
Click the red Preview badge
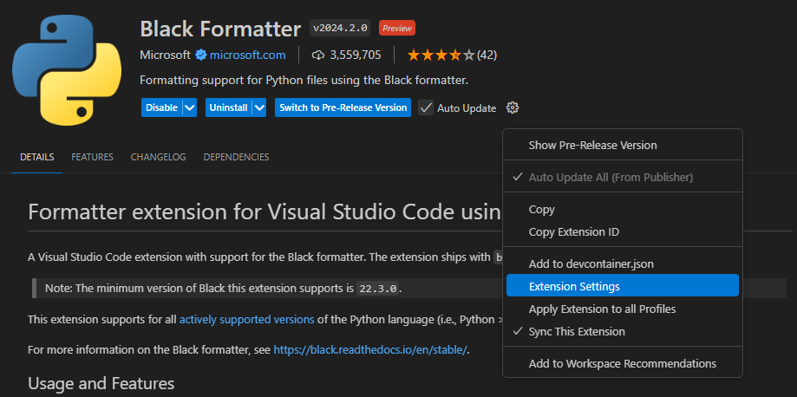point(397,28)
